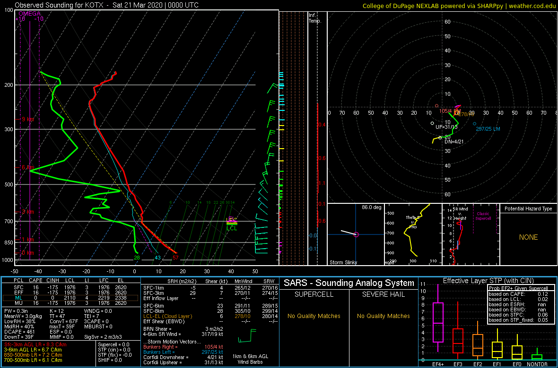Click the 'Corfidi Downshear = 4/21 kt' entry
Viewport: 558px width, 368px height.
pyautogui.click(x=183, y=357)
